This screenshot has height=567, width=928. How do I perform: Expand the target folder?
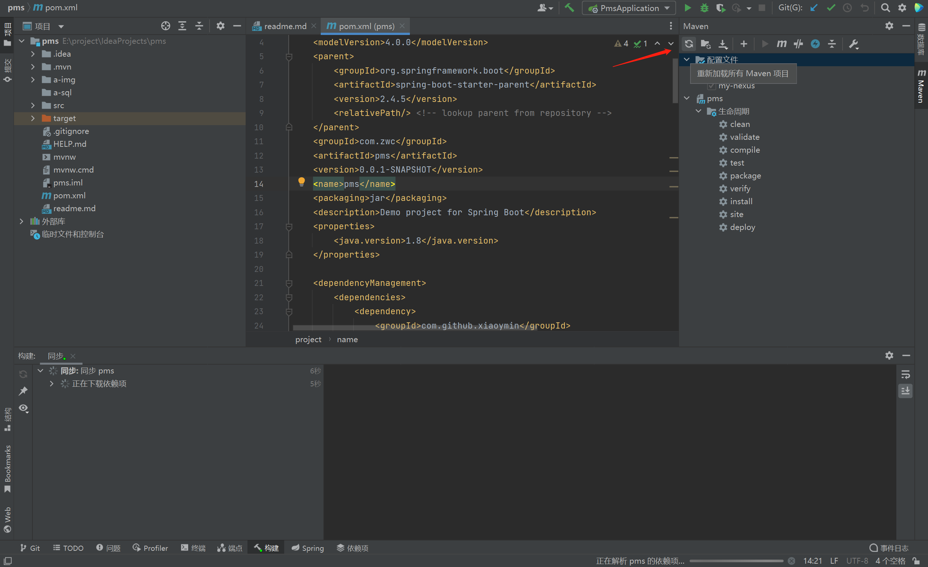click(x=33, y=118)
